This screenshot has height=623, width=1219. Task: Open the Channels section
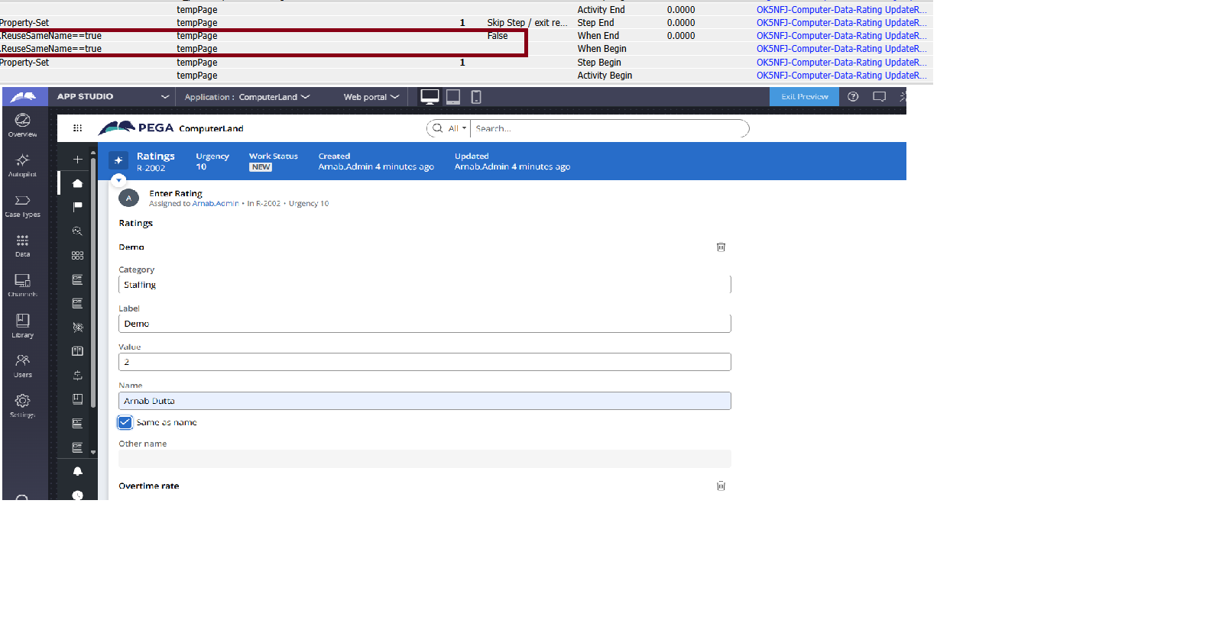pos(23,285)
